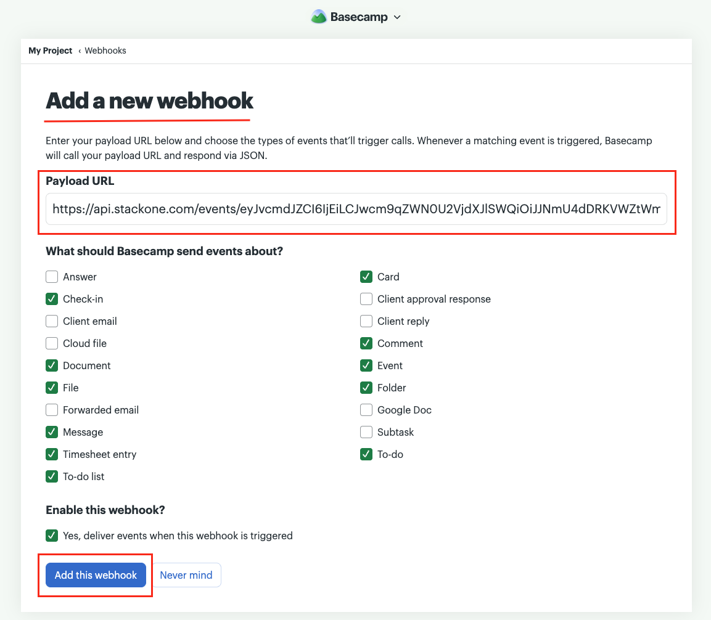Viewport: 711px width, 620px height.
Task: Enable the Answer checkbox
Action: (x=52, y=277)
